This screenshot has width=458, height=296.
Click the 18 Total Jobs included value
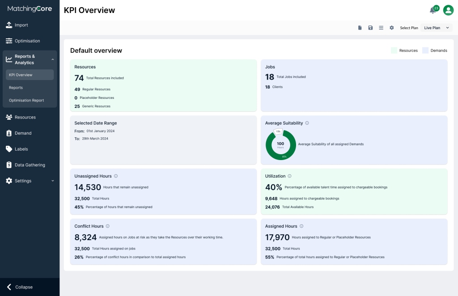[270, 77]
